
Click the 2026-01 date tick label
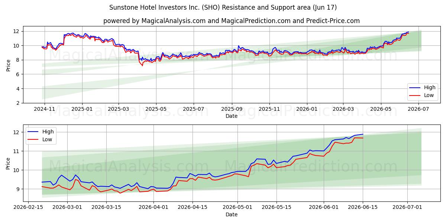[307, 109]
